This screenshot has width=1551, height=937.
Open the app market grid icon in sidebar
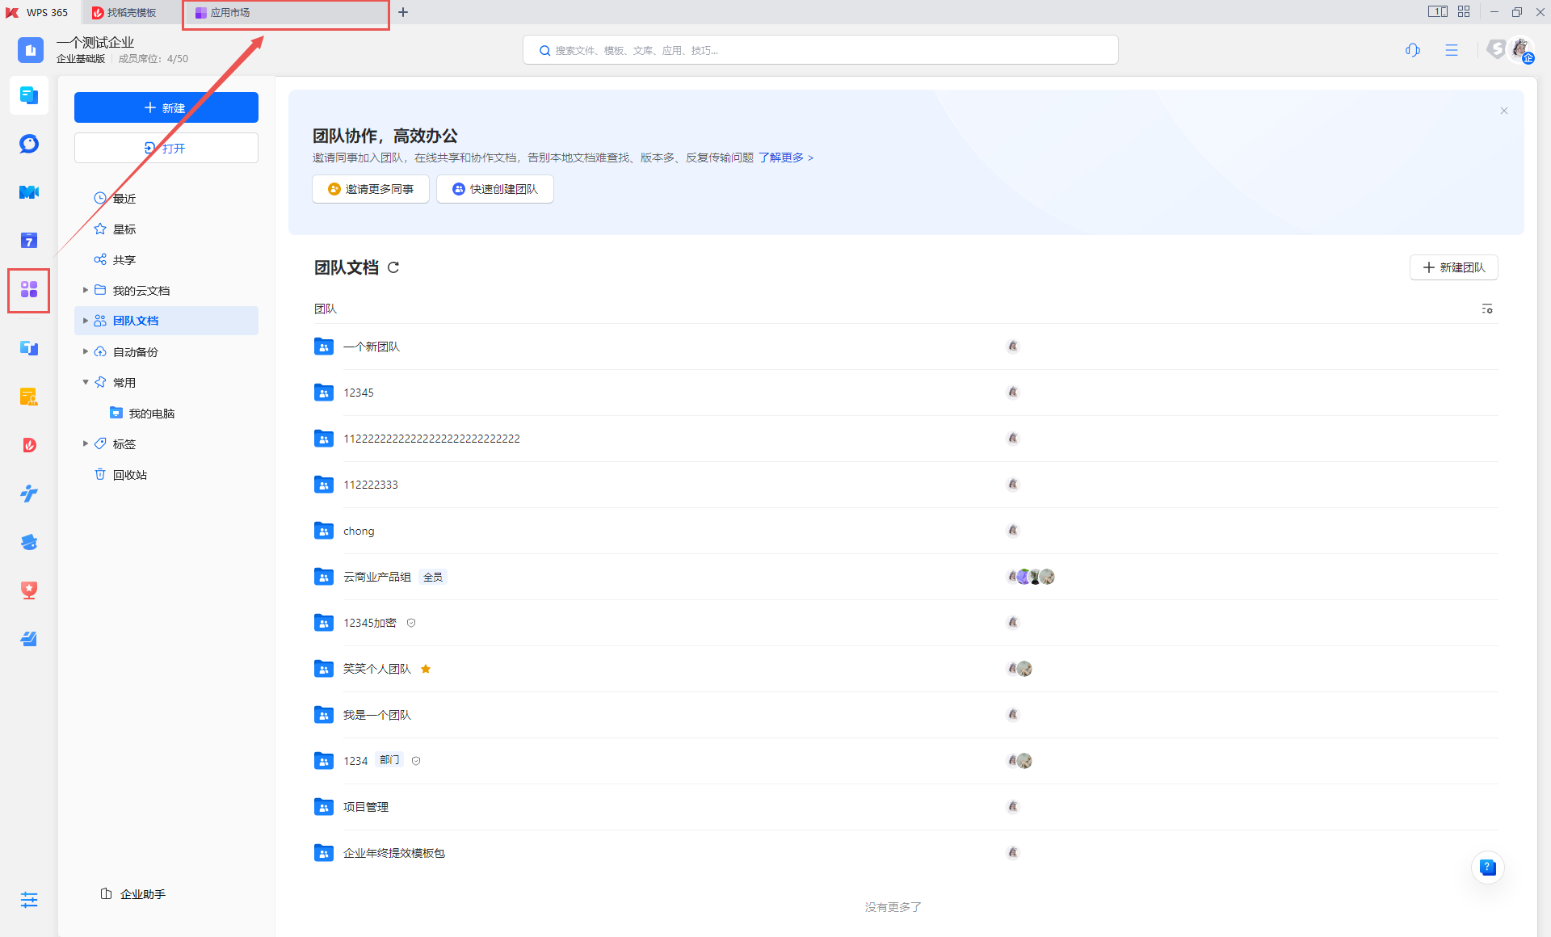tap(29, 289)
